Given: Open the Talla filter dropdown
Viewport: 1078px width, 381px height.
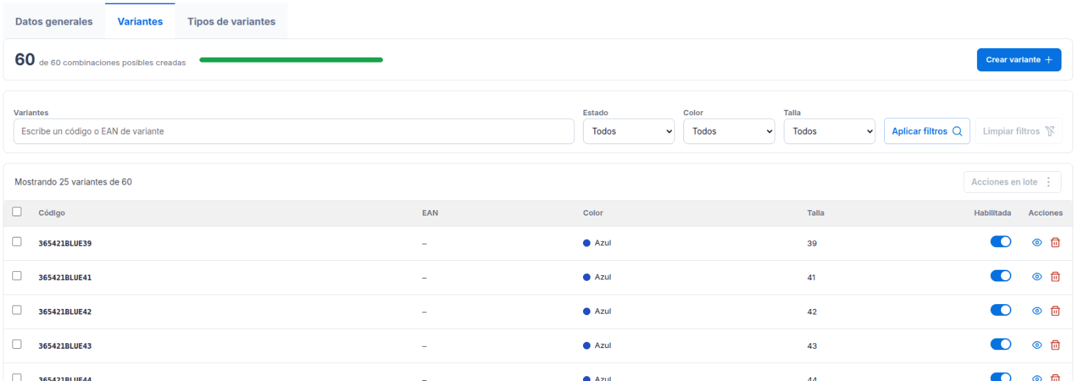Looking at the screenshot, I should [830, 131].
